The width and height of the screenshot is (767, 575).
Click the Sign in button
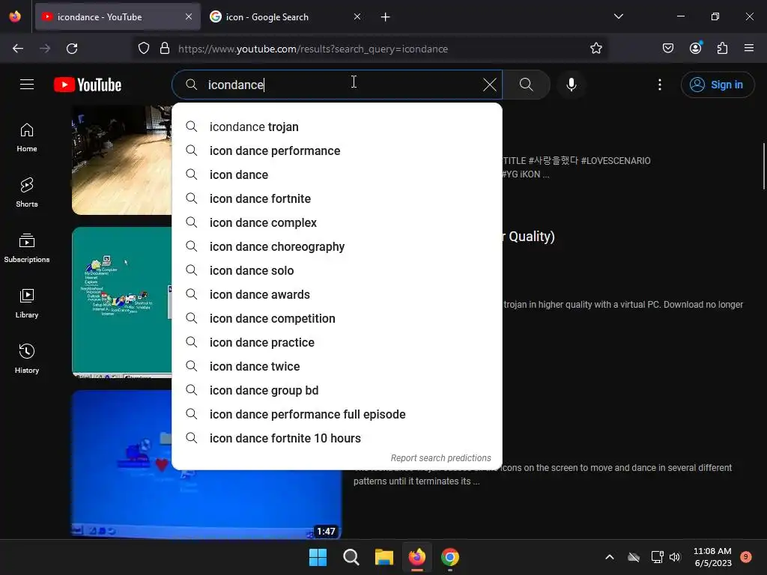tap(718, 85)
